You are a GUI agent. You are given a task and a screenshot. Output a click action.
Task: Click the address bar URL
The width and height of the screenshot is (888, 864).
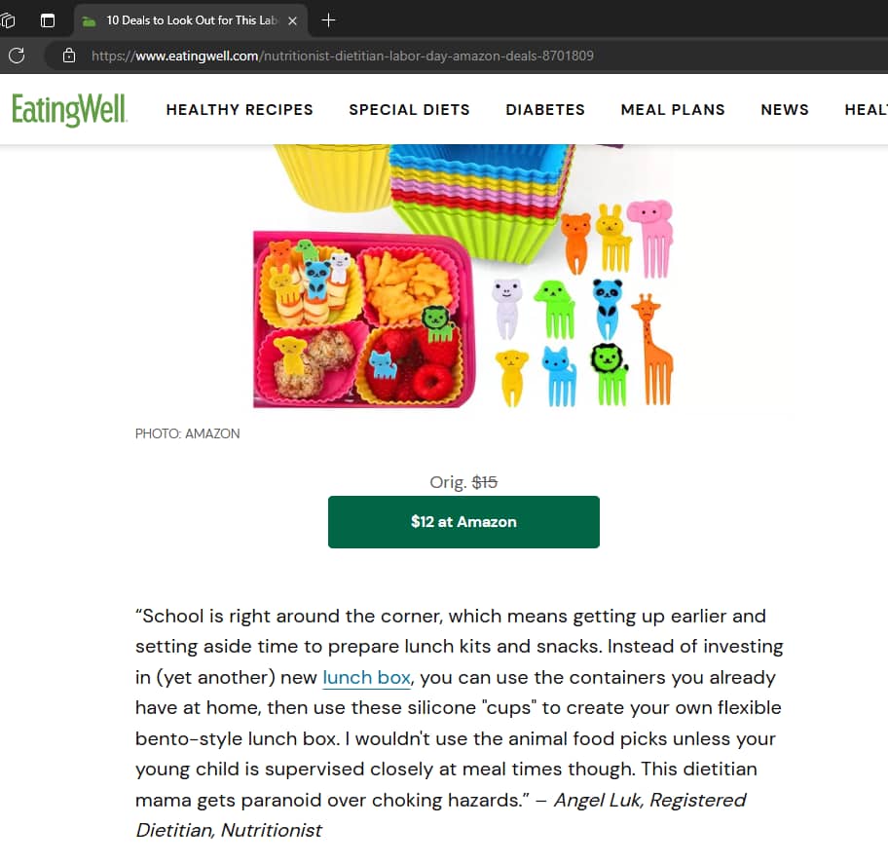(x=342, y=56)
